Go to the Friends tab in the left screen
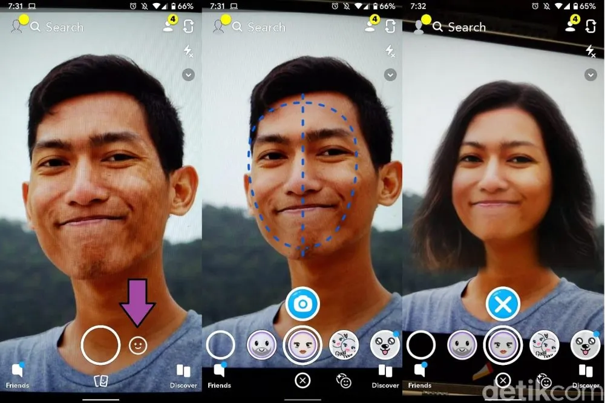The image size is (605, 403). (18, 375)
